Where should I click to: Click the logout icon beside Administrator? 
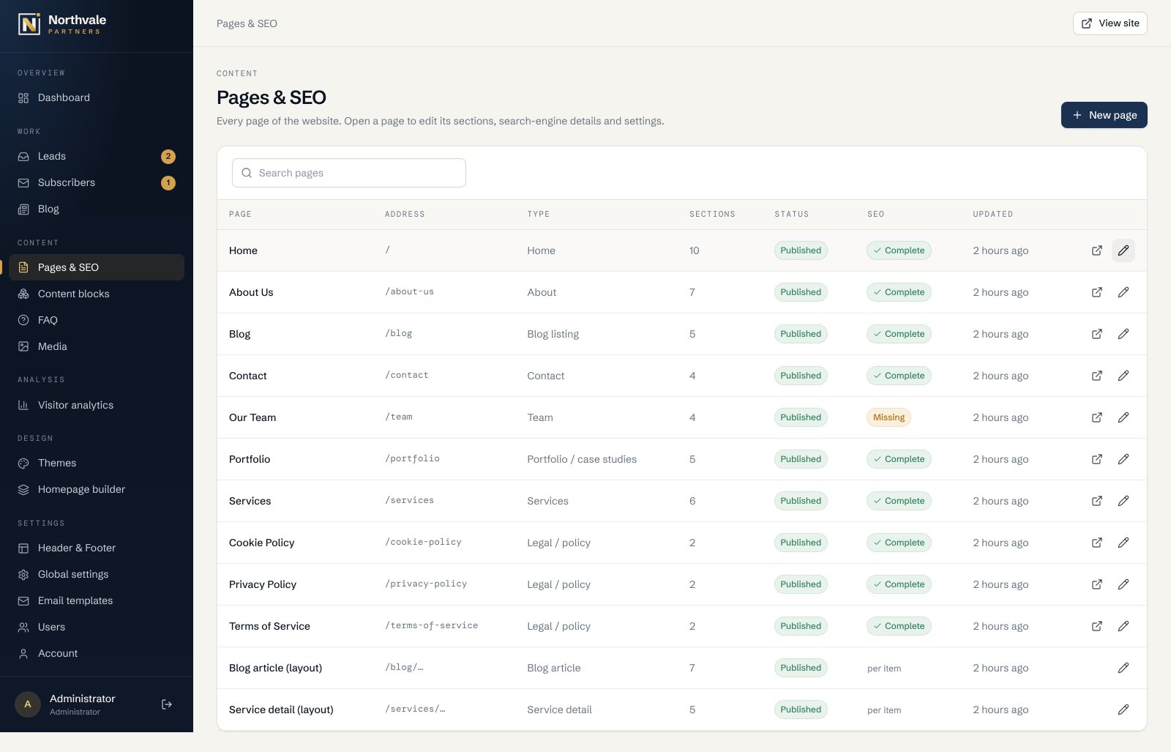167,704
